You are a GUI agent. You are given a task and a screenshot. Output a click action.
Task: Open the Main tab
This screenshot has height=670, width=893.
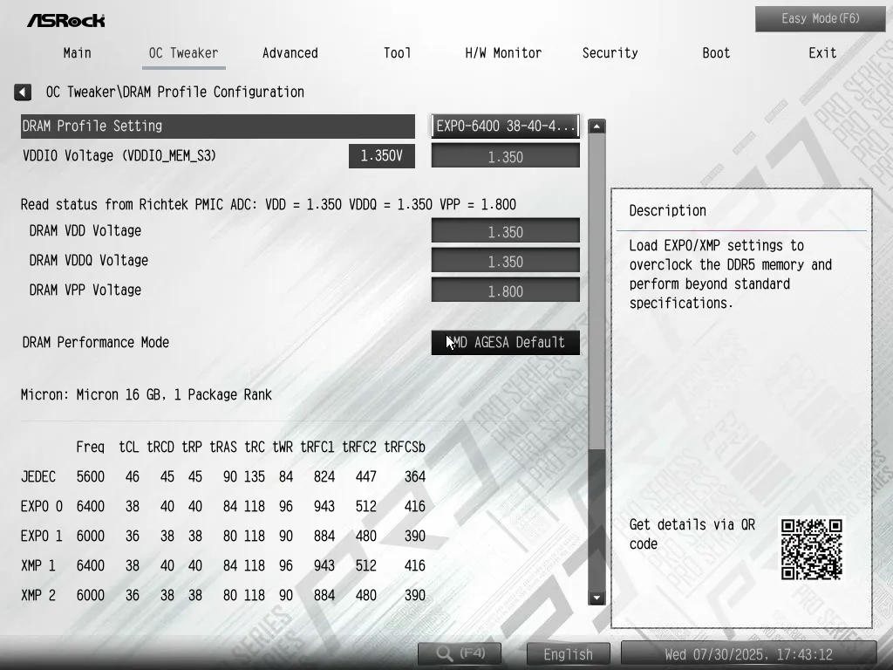tap(77, 53)
